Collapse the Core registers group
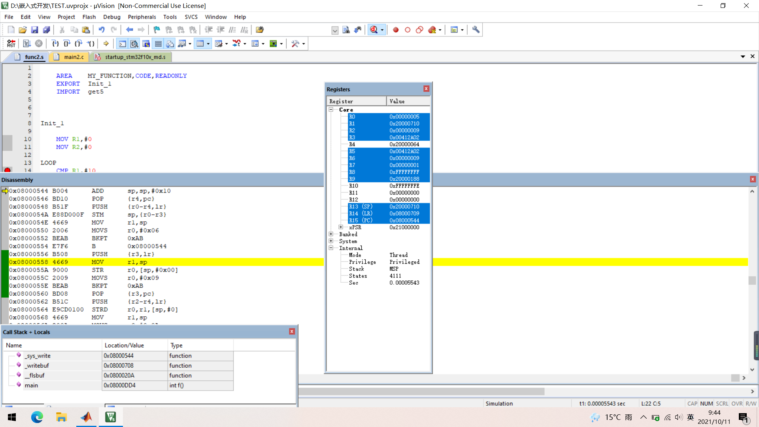This screenshot has height=427, width=759. pos(331,110)
